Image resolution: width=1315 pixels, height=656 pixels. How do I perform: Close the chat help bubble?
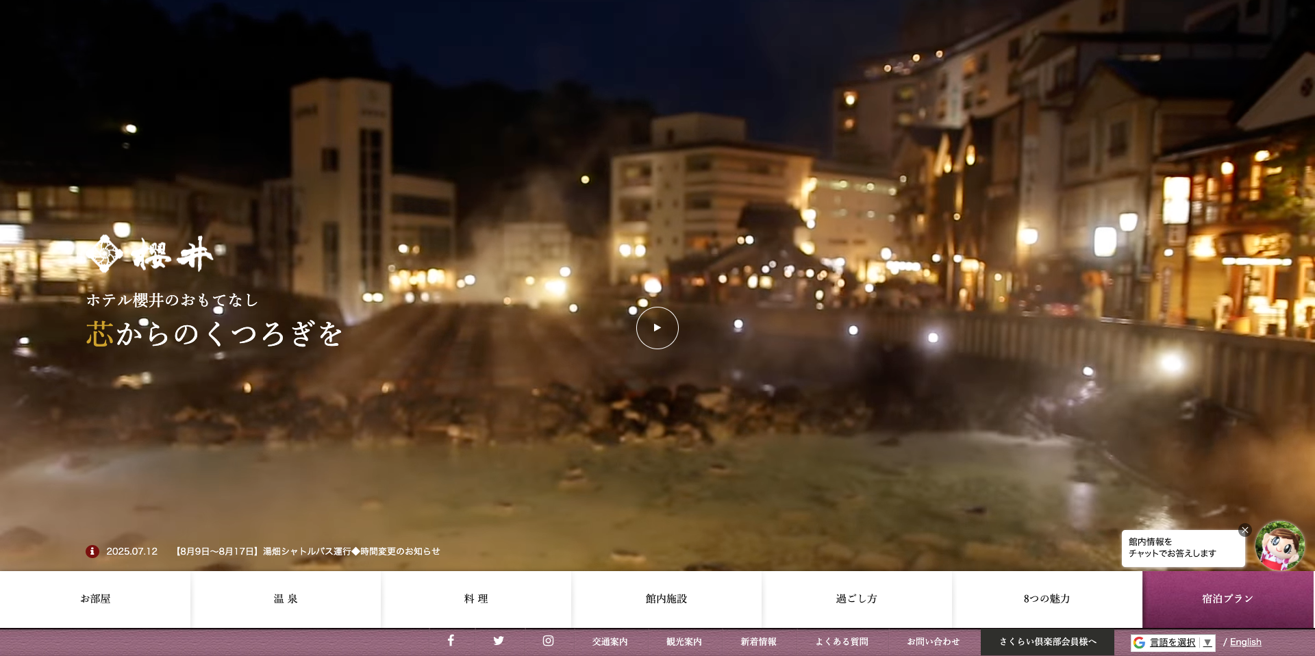click(1245, 530)
